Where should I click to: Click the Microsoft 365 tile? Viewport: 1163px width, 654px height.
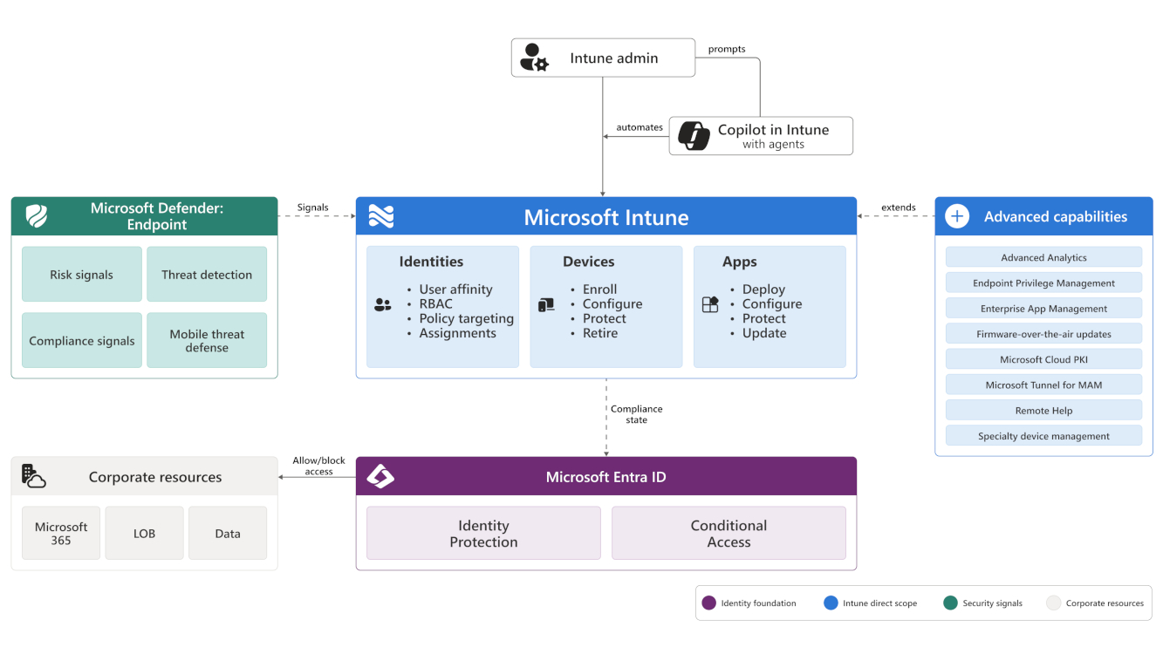pyautogui.click(x=61, y=533)
